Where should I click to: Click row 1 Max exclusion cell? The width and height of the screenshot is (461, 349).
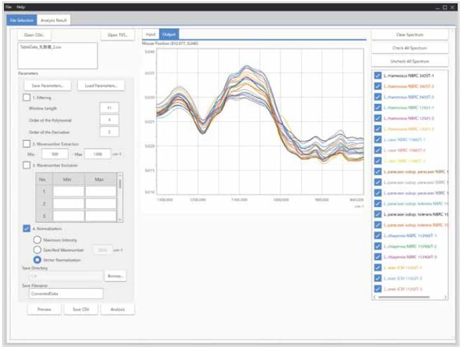(101, 192)
